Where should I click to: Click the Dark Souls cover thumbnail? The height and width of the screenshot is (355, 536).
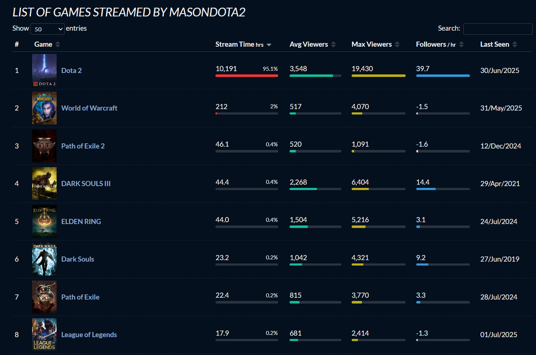[44, 259]
